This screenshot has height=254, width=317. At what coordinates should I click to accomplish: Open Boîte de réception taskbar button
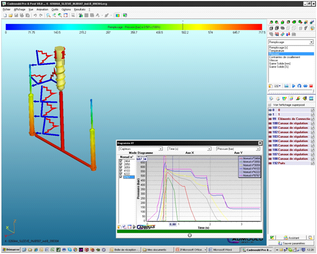pos(125,250)
